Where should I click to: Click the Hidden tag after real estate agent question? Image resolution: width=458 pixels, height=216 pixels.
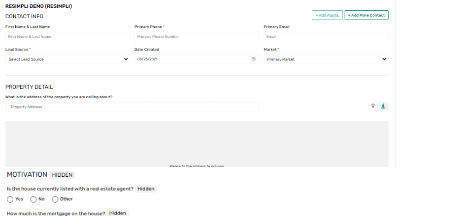146,189
